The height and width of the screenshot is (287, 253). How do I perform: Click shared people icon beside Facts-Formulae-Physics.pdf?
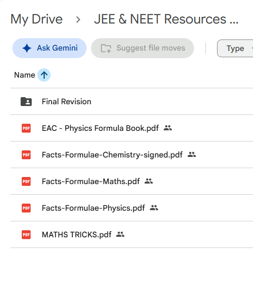click(x=154, y=208)
